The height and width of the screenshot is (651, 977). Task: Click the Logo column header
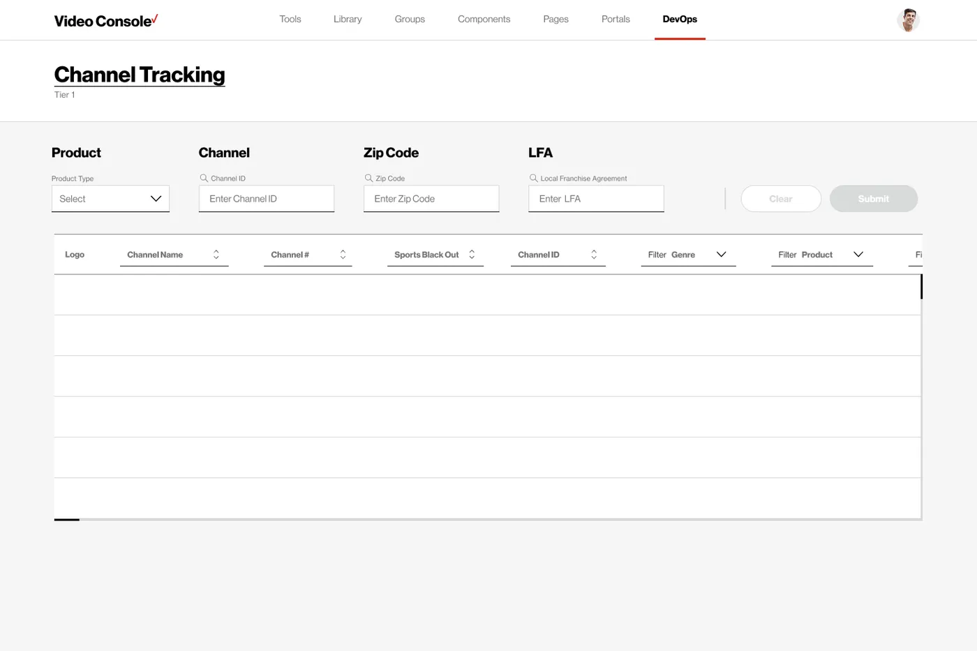(75, 255)
